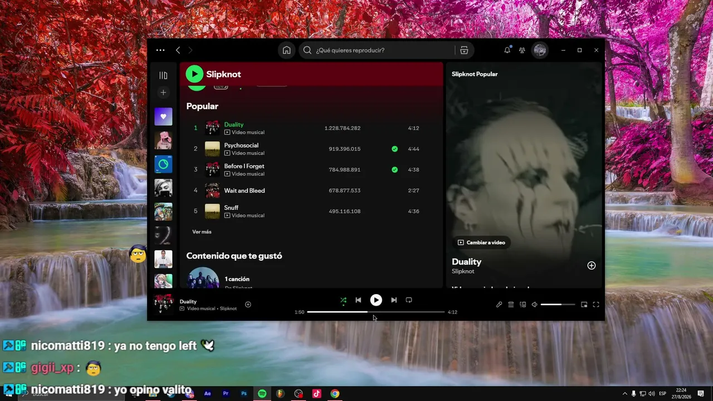
Task: Toggle shuffle in the player controls
Action: pyautogui.click(x=343, y=300)
